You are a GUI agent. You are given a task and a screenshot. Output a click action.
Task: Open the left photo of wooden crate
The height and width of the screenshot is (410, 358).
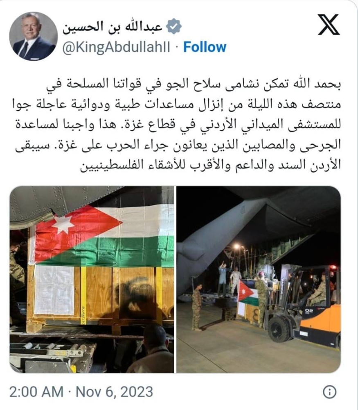[x=92, y=280]
